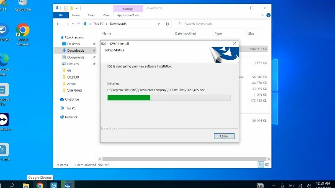Expand the ribbon with the chevron
Screen dimensions: 335x188
(x=263, y=15)
